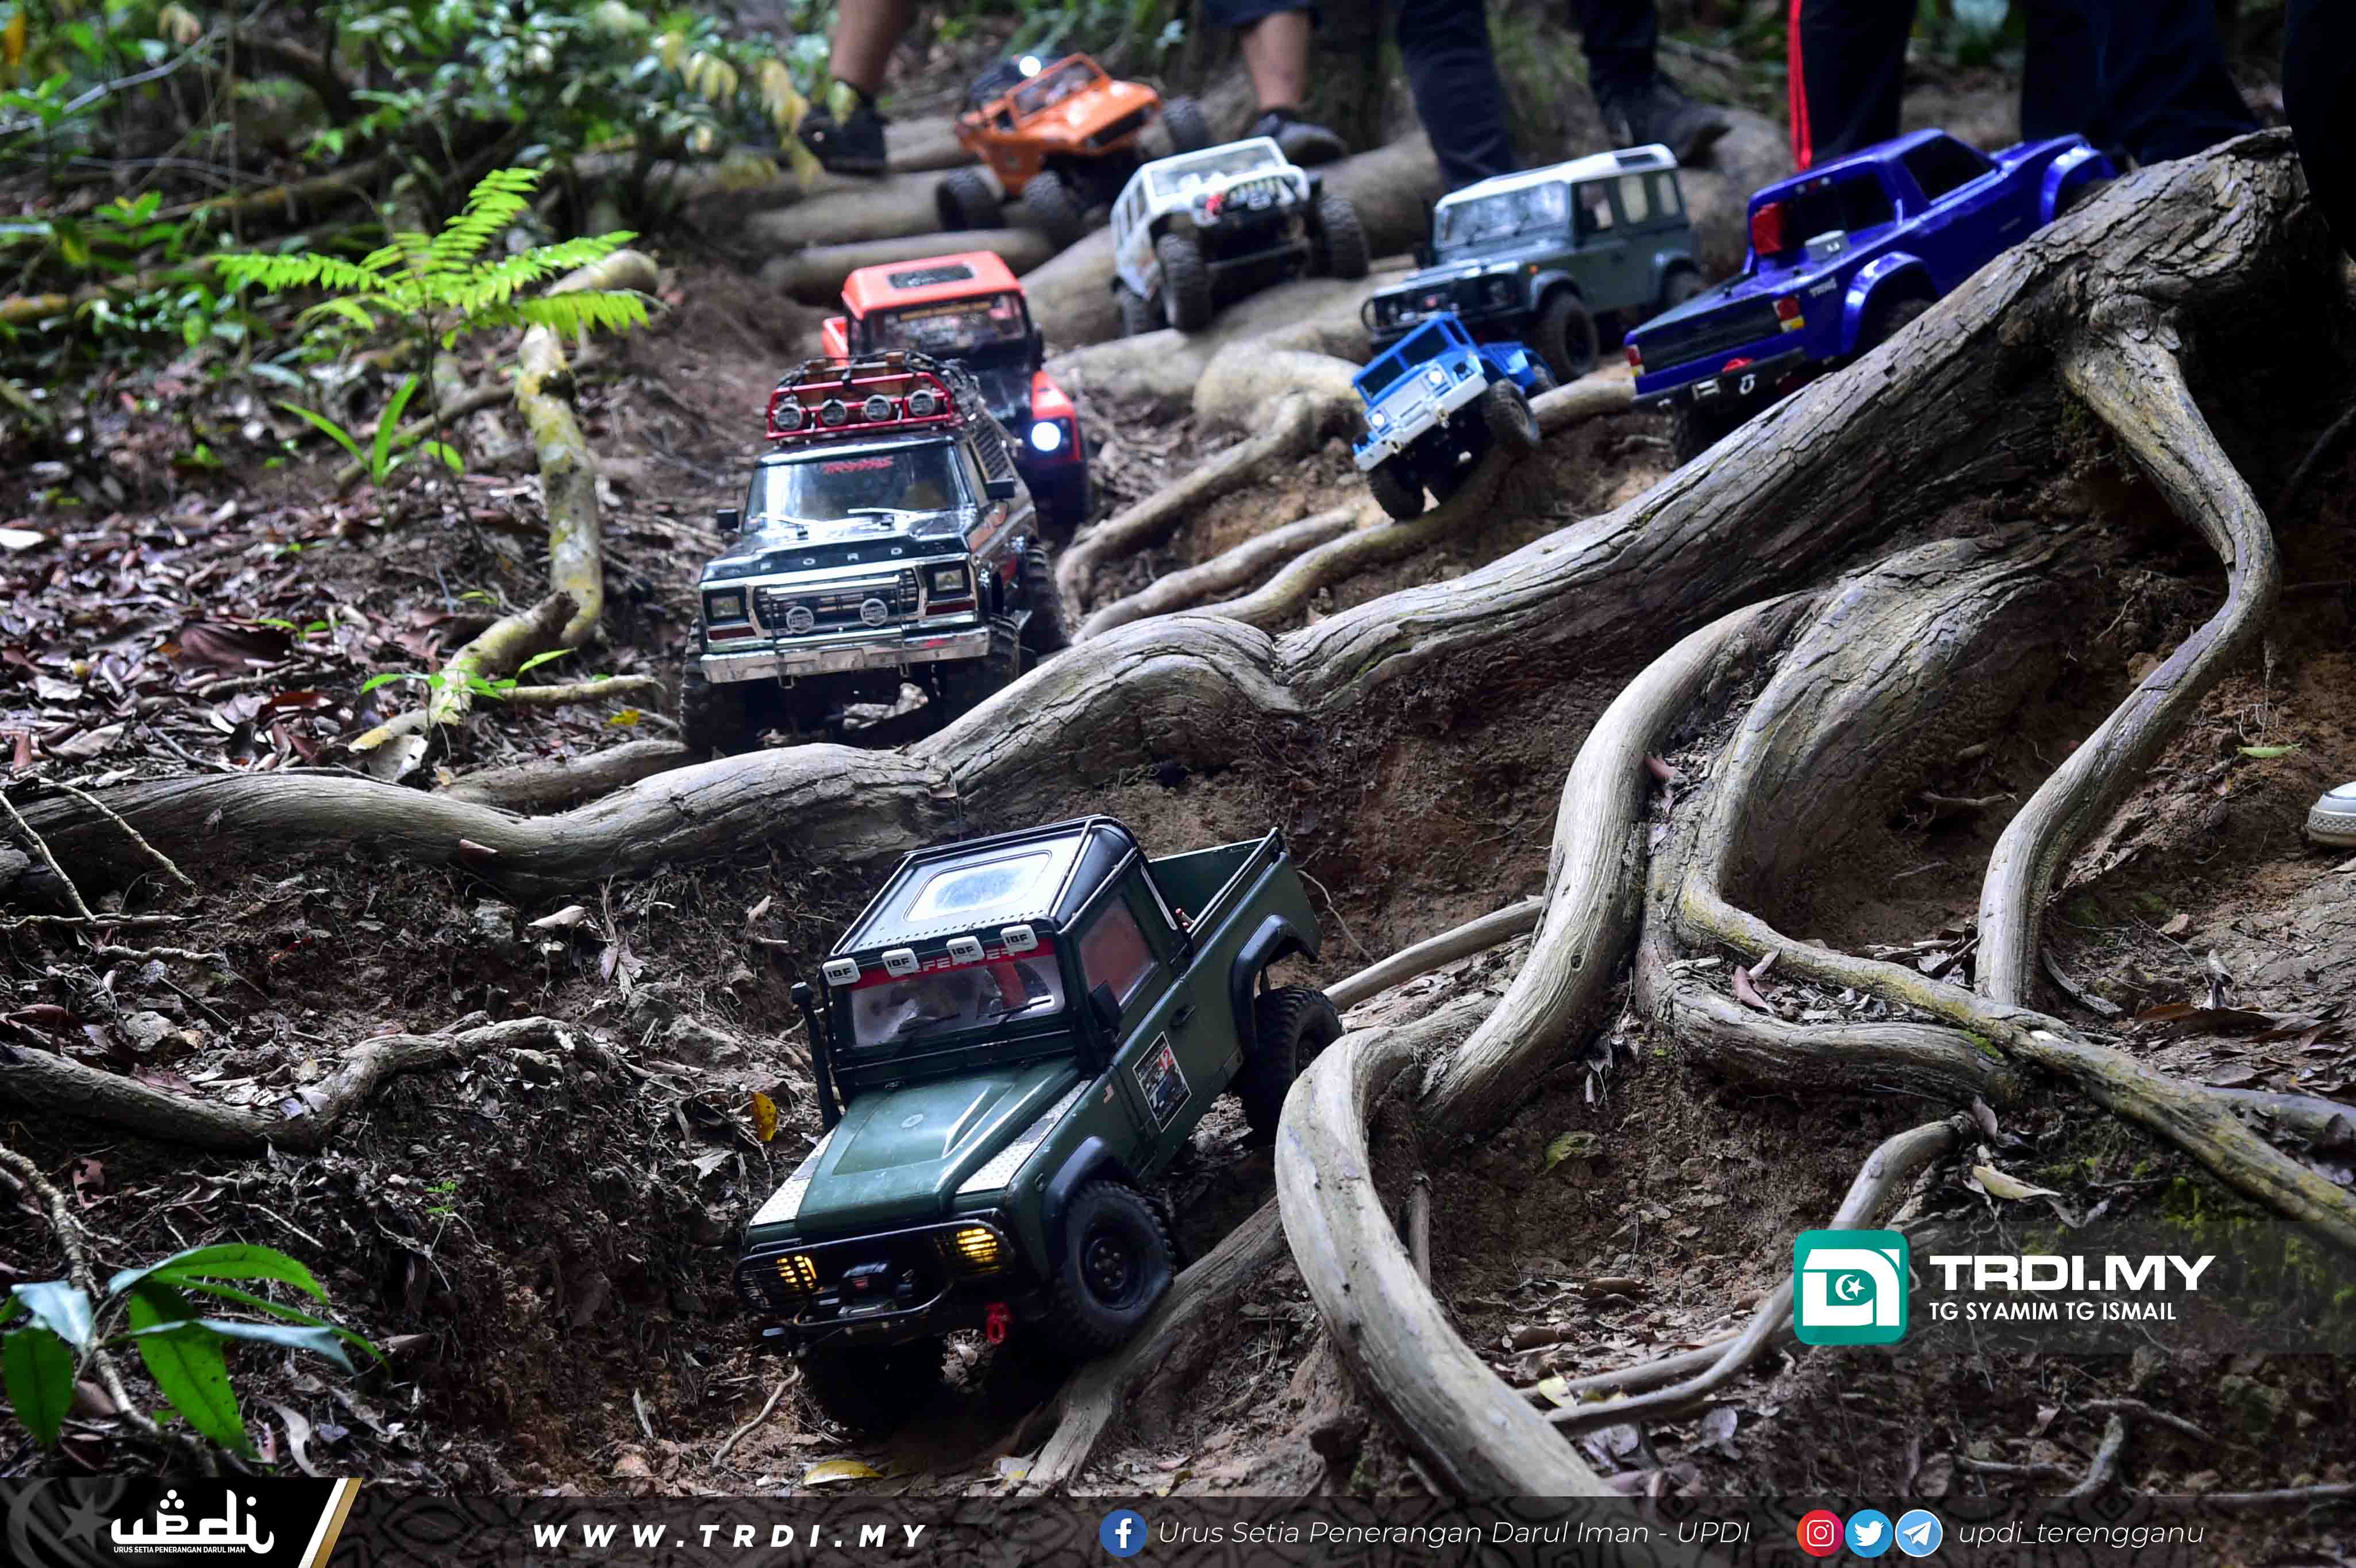Click the updi_terengganu handle
This screenshot has width=2356, height=1568.
[2080, 1533]
